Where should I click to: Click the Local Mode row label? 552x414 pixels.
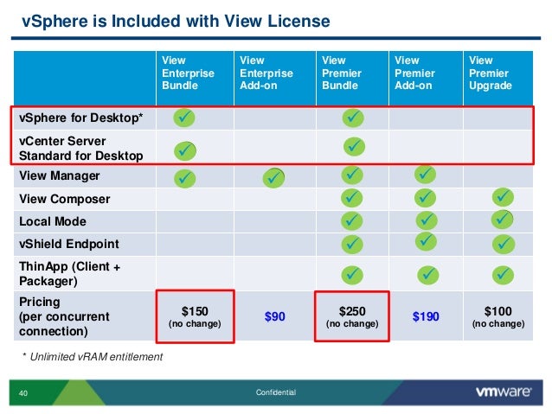click(x=53, y=221)
